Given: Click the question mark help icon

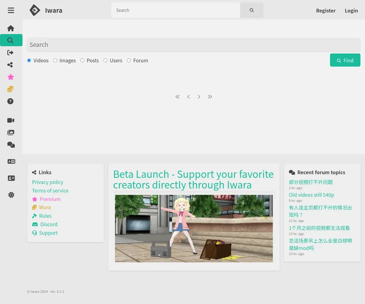Looking at the screenshot, I should point(11,101).
